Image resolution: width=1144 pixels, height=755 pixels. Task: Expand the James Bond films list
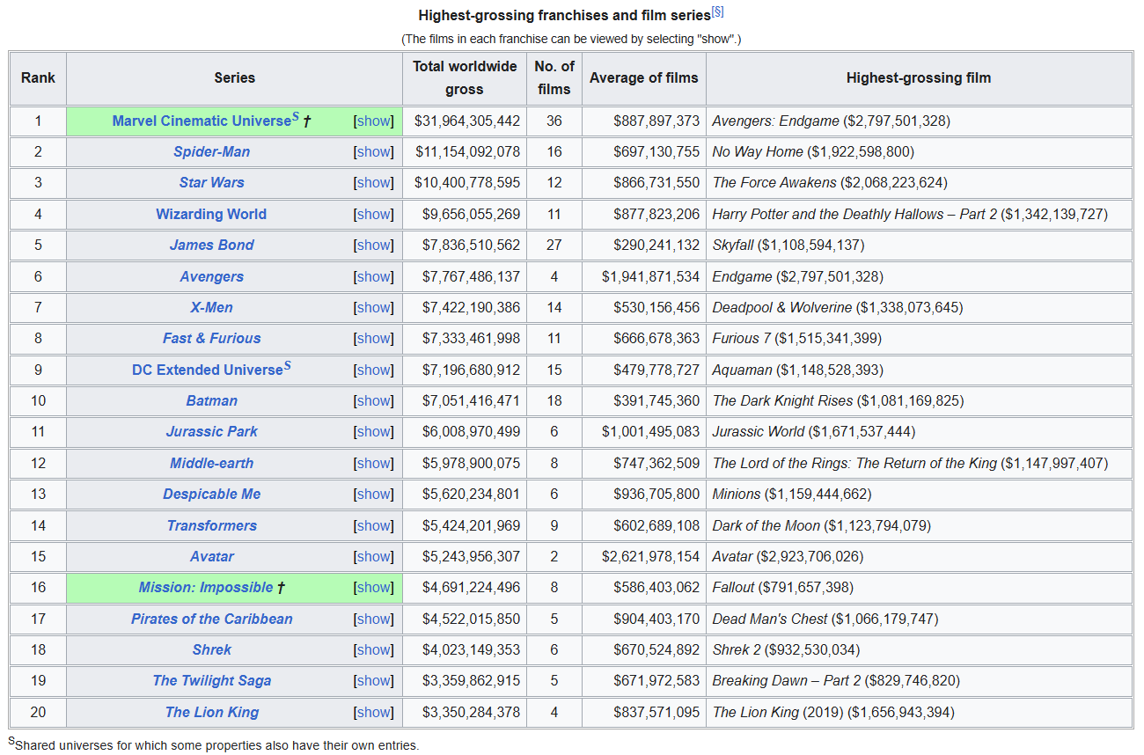(373, 246)
